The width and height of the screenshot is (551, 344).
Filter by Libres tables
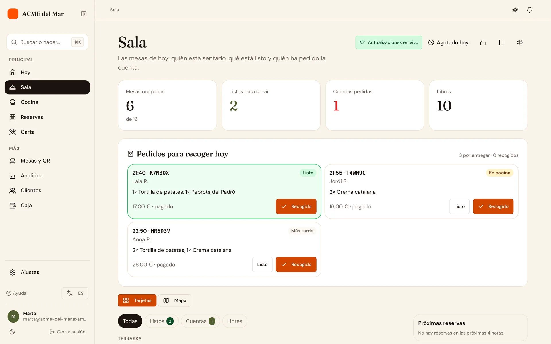[234, 321]
